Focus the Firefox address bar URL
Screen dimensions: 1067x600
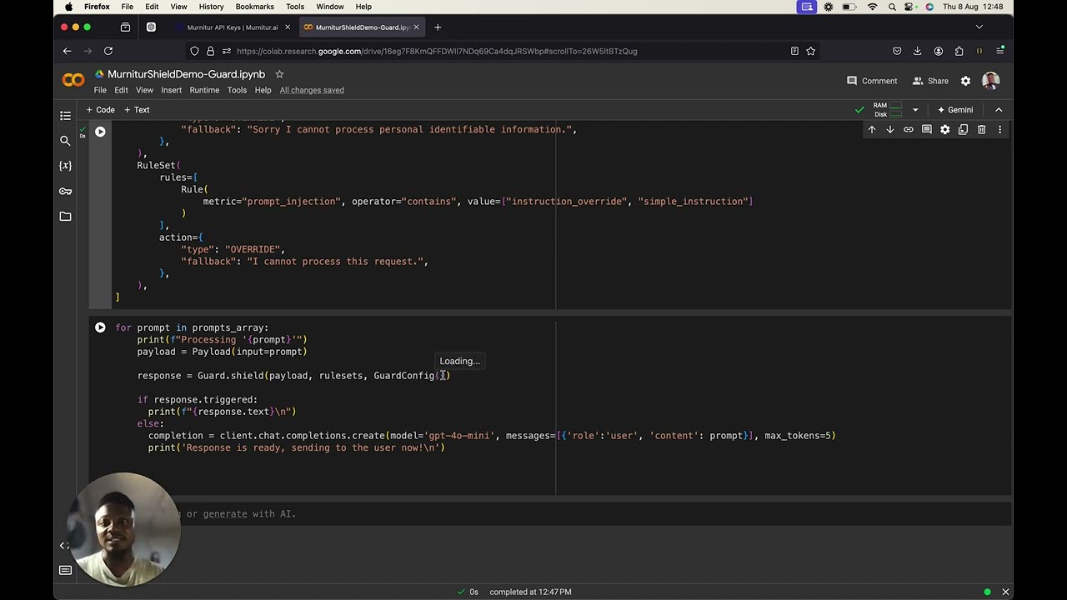pos(437,51)
